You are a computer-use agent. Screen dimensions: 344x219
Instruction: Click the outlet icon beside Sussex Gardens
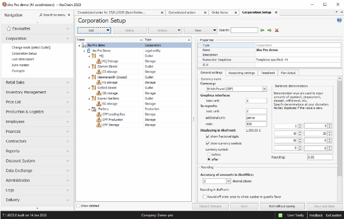(x=94, y=99)
